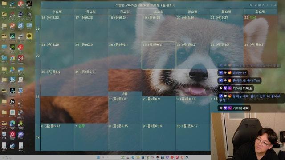Open the KakaoTalk desktop icon

pyautogui.click(x=29, y=36)
